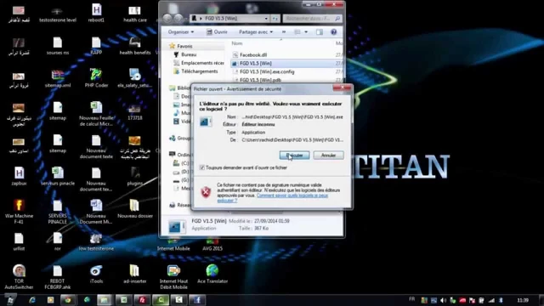
Task: Click the SERVERS PINACLE desktop file
Action: click(x=58, y=212)
